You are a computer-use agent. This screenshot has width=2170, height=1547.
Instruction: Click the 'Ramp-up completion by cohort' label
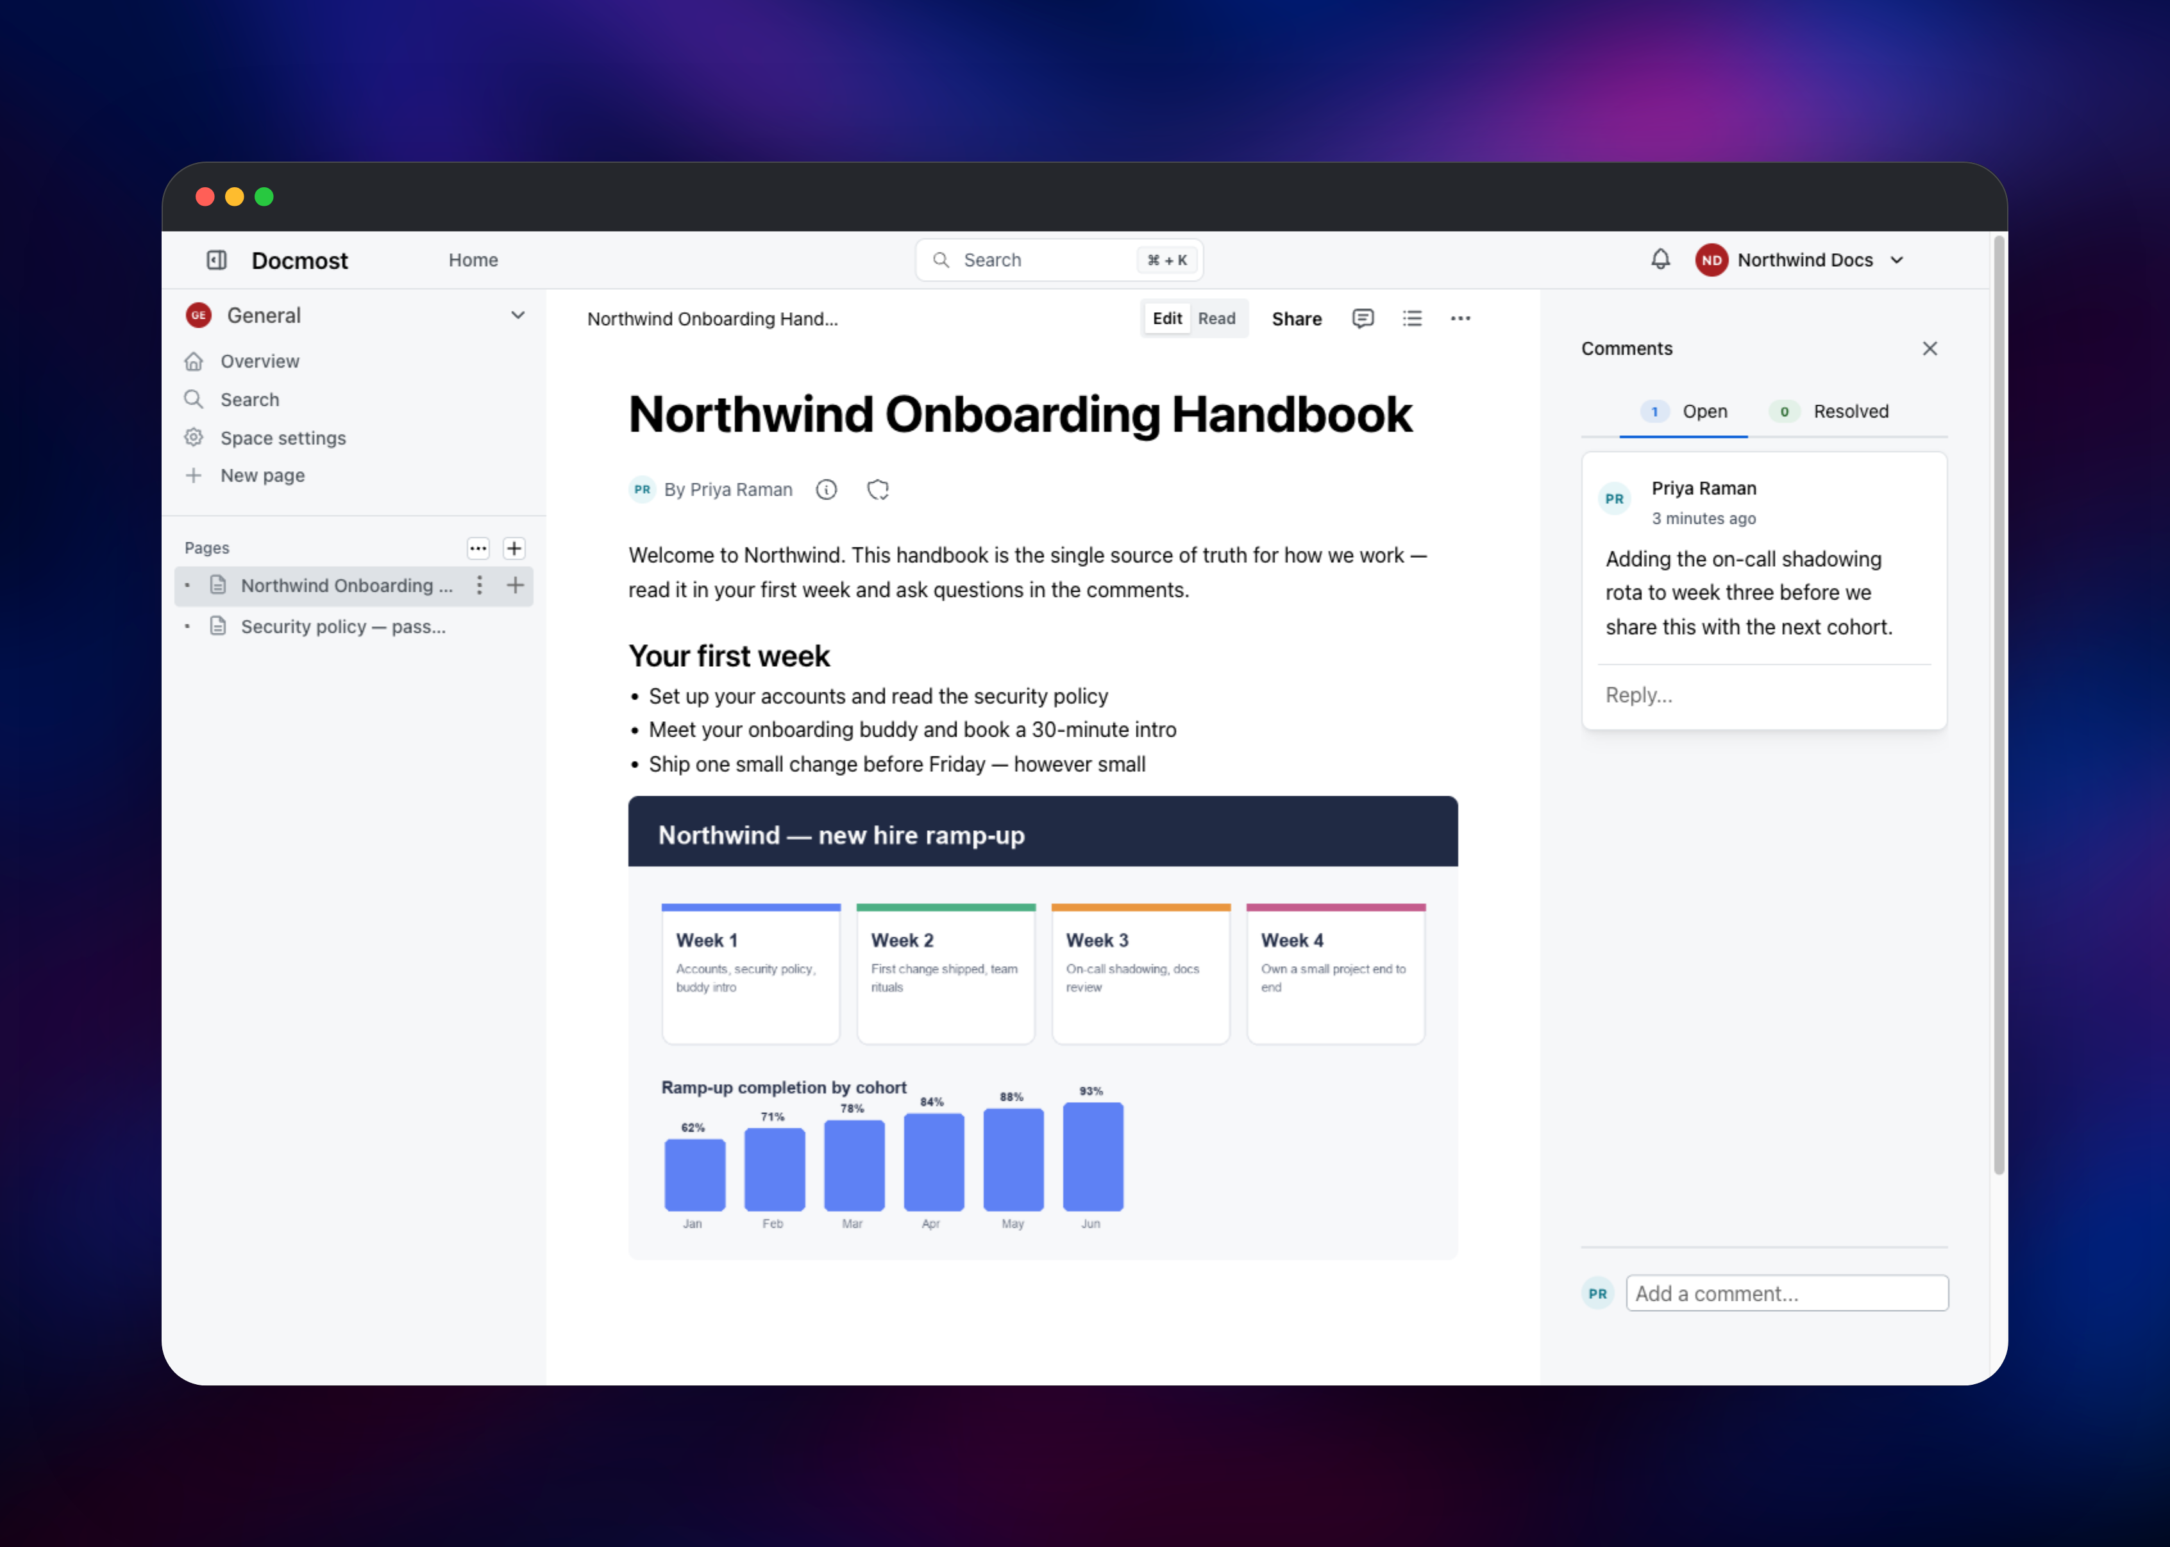click(784, 1087)
